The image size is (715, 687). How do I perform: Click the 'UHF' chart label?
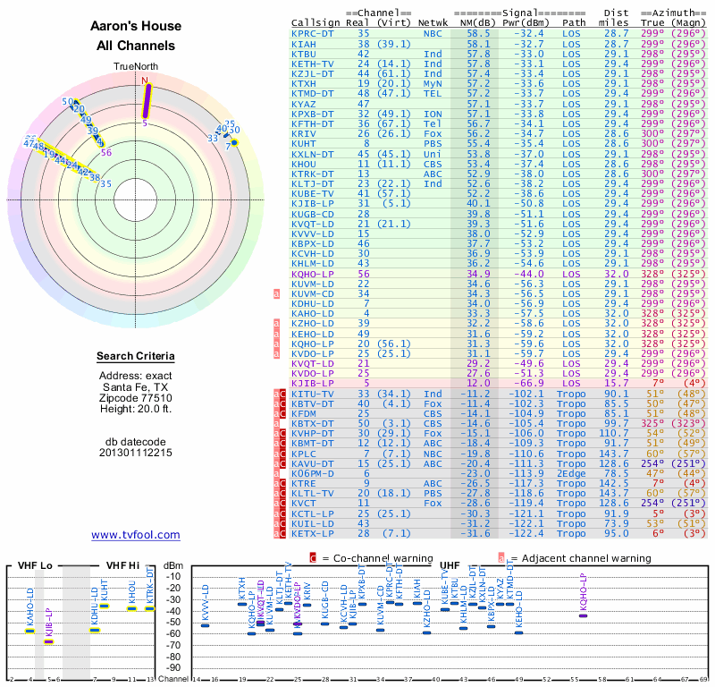[450, 565]
